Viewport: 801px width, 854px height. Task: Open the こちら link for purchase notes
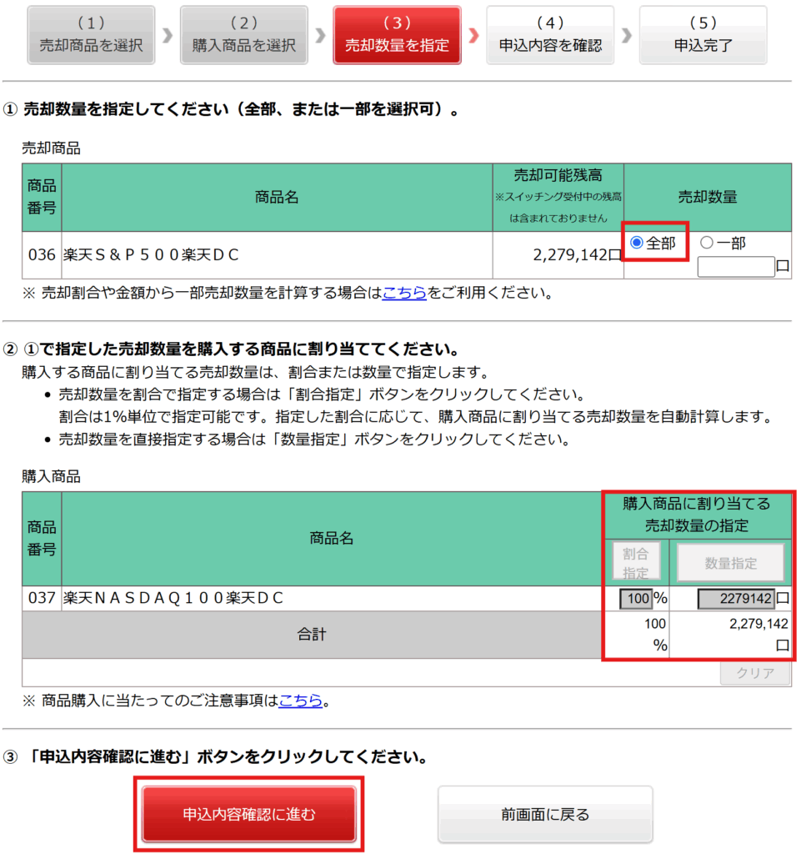(300, 700)
